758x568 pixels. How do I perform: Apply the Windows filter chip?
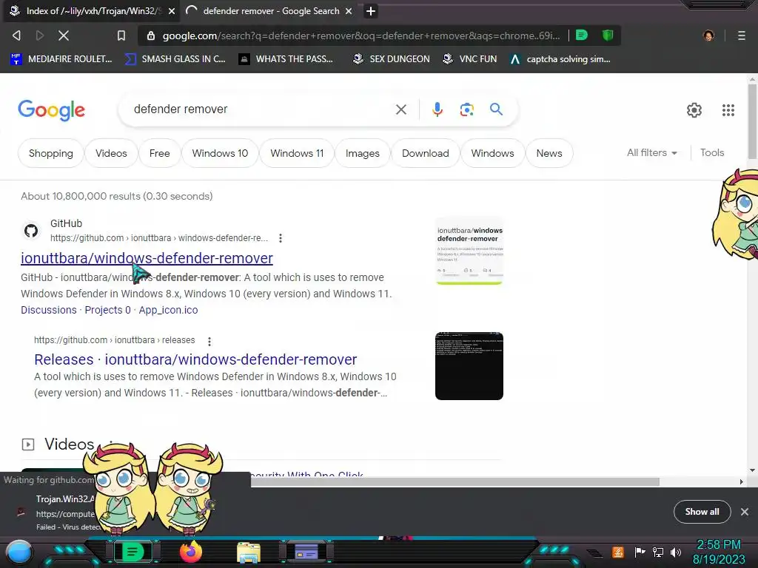[492, 153]
